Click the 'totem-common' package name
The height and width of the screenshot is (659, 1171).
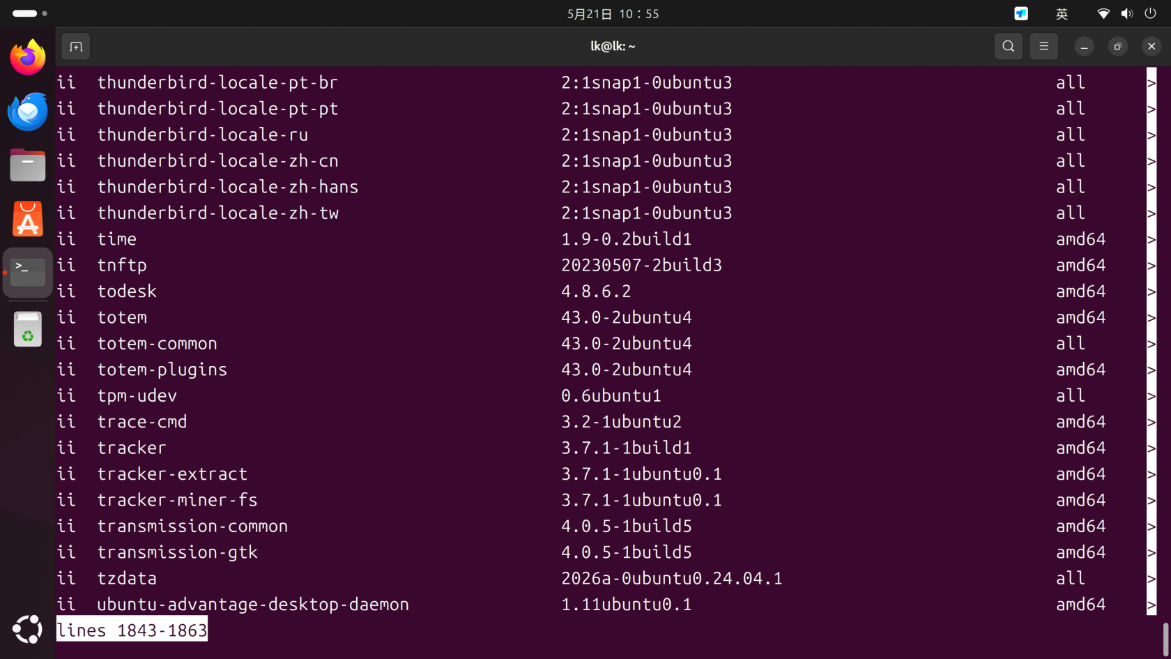(158, 343)
